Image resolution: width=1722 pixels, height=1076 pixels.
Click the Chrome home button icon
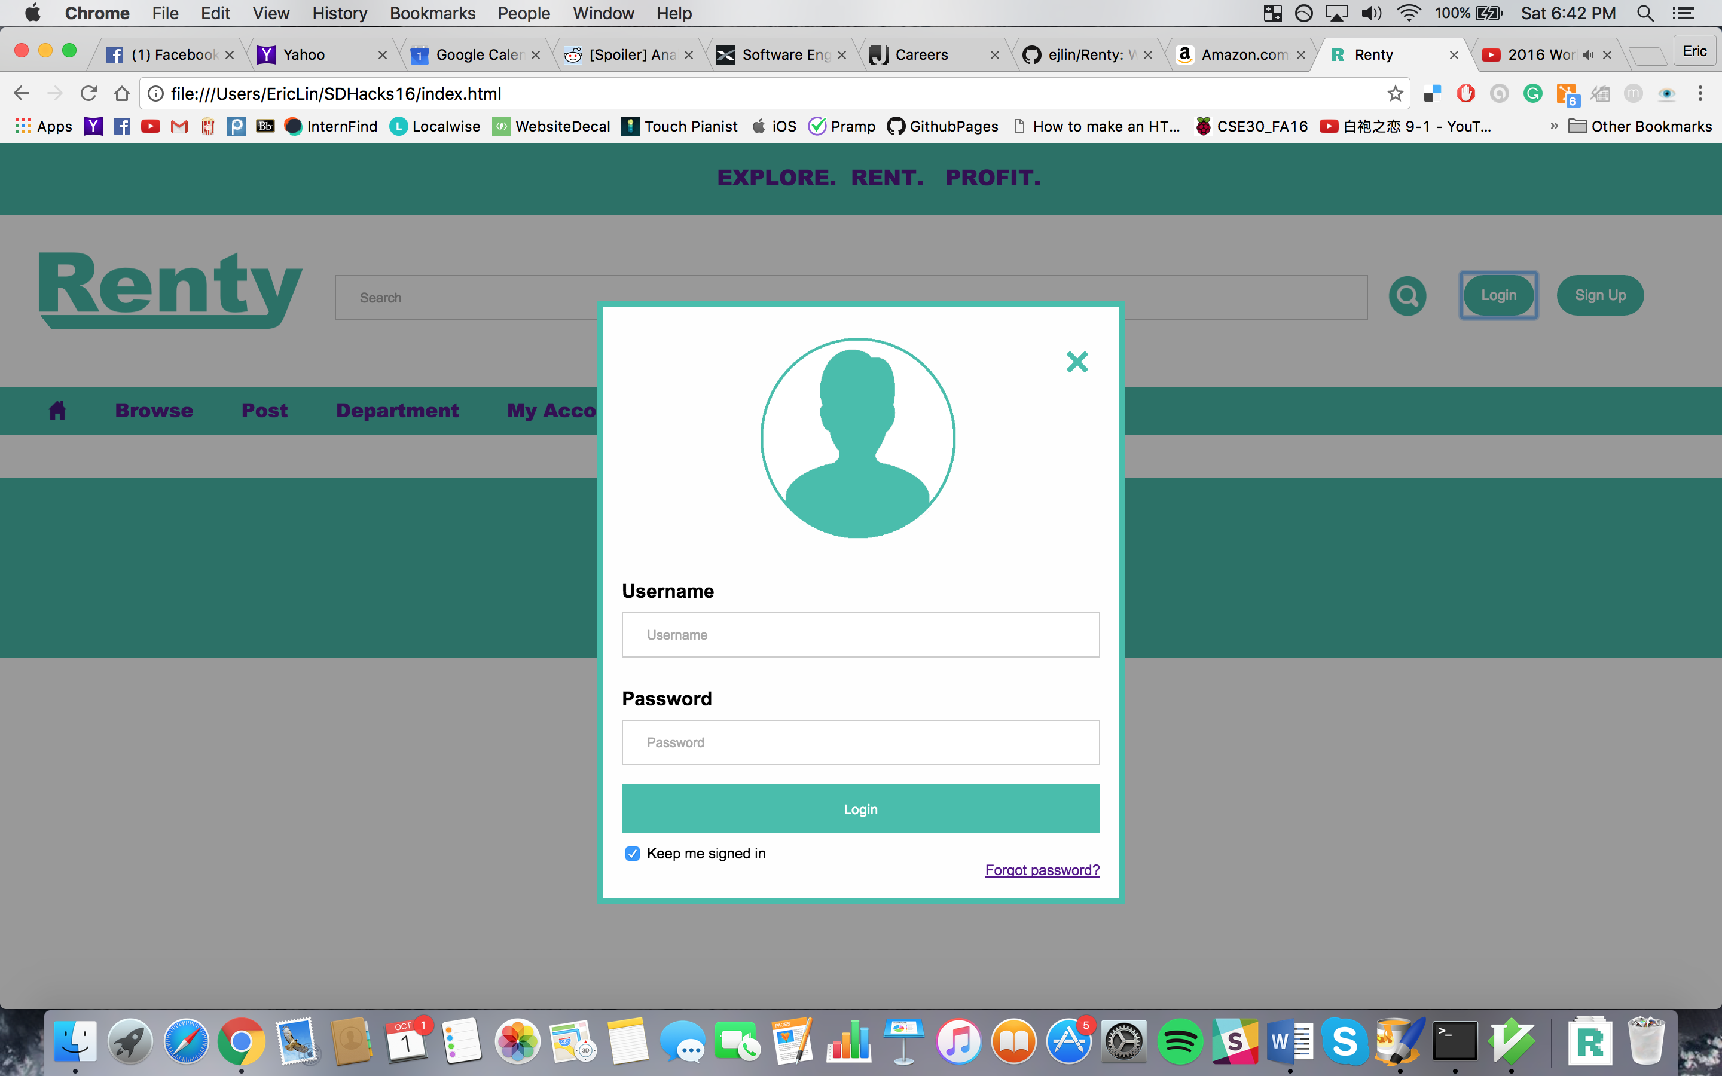tap(122, 93)
